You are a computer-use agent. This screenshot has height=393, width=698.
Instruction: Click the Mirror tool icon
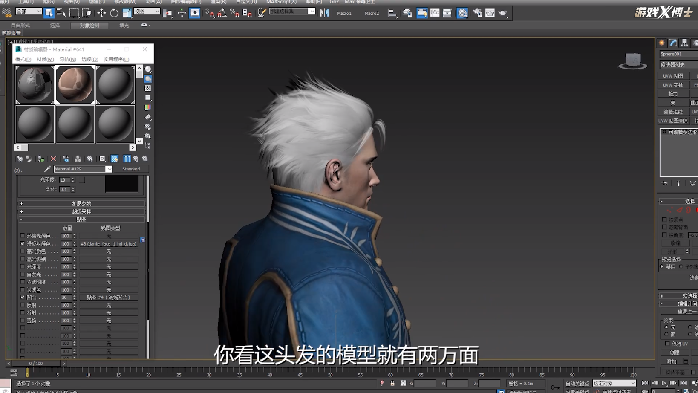pyautogui.click(x=325, y=13)
